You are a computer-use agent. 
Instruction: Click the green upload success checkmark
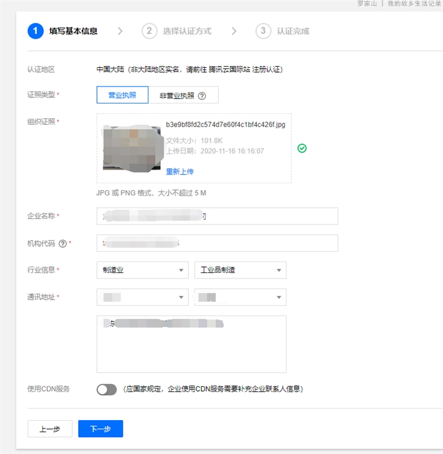tap(302, 148)
